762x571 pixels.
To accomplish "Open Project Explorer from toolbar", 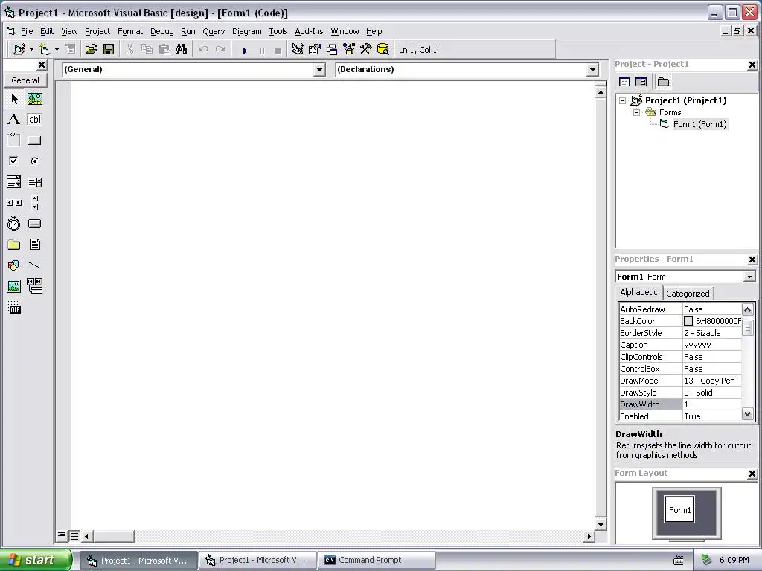I will pyautogui.click(x=298, y=49).
